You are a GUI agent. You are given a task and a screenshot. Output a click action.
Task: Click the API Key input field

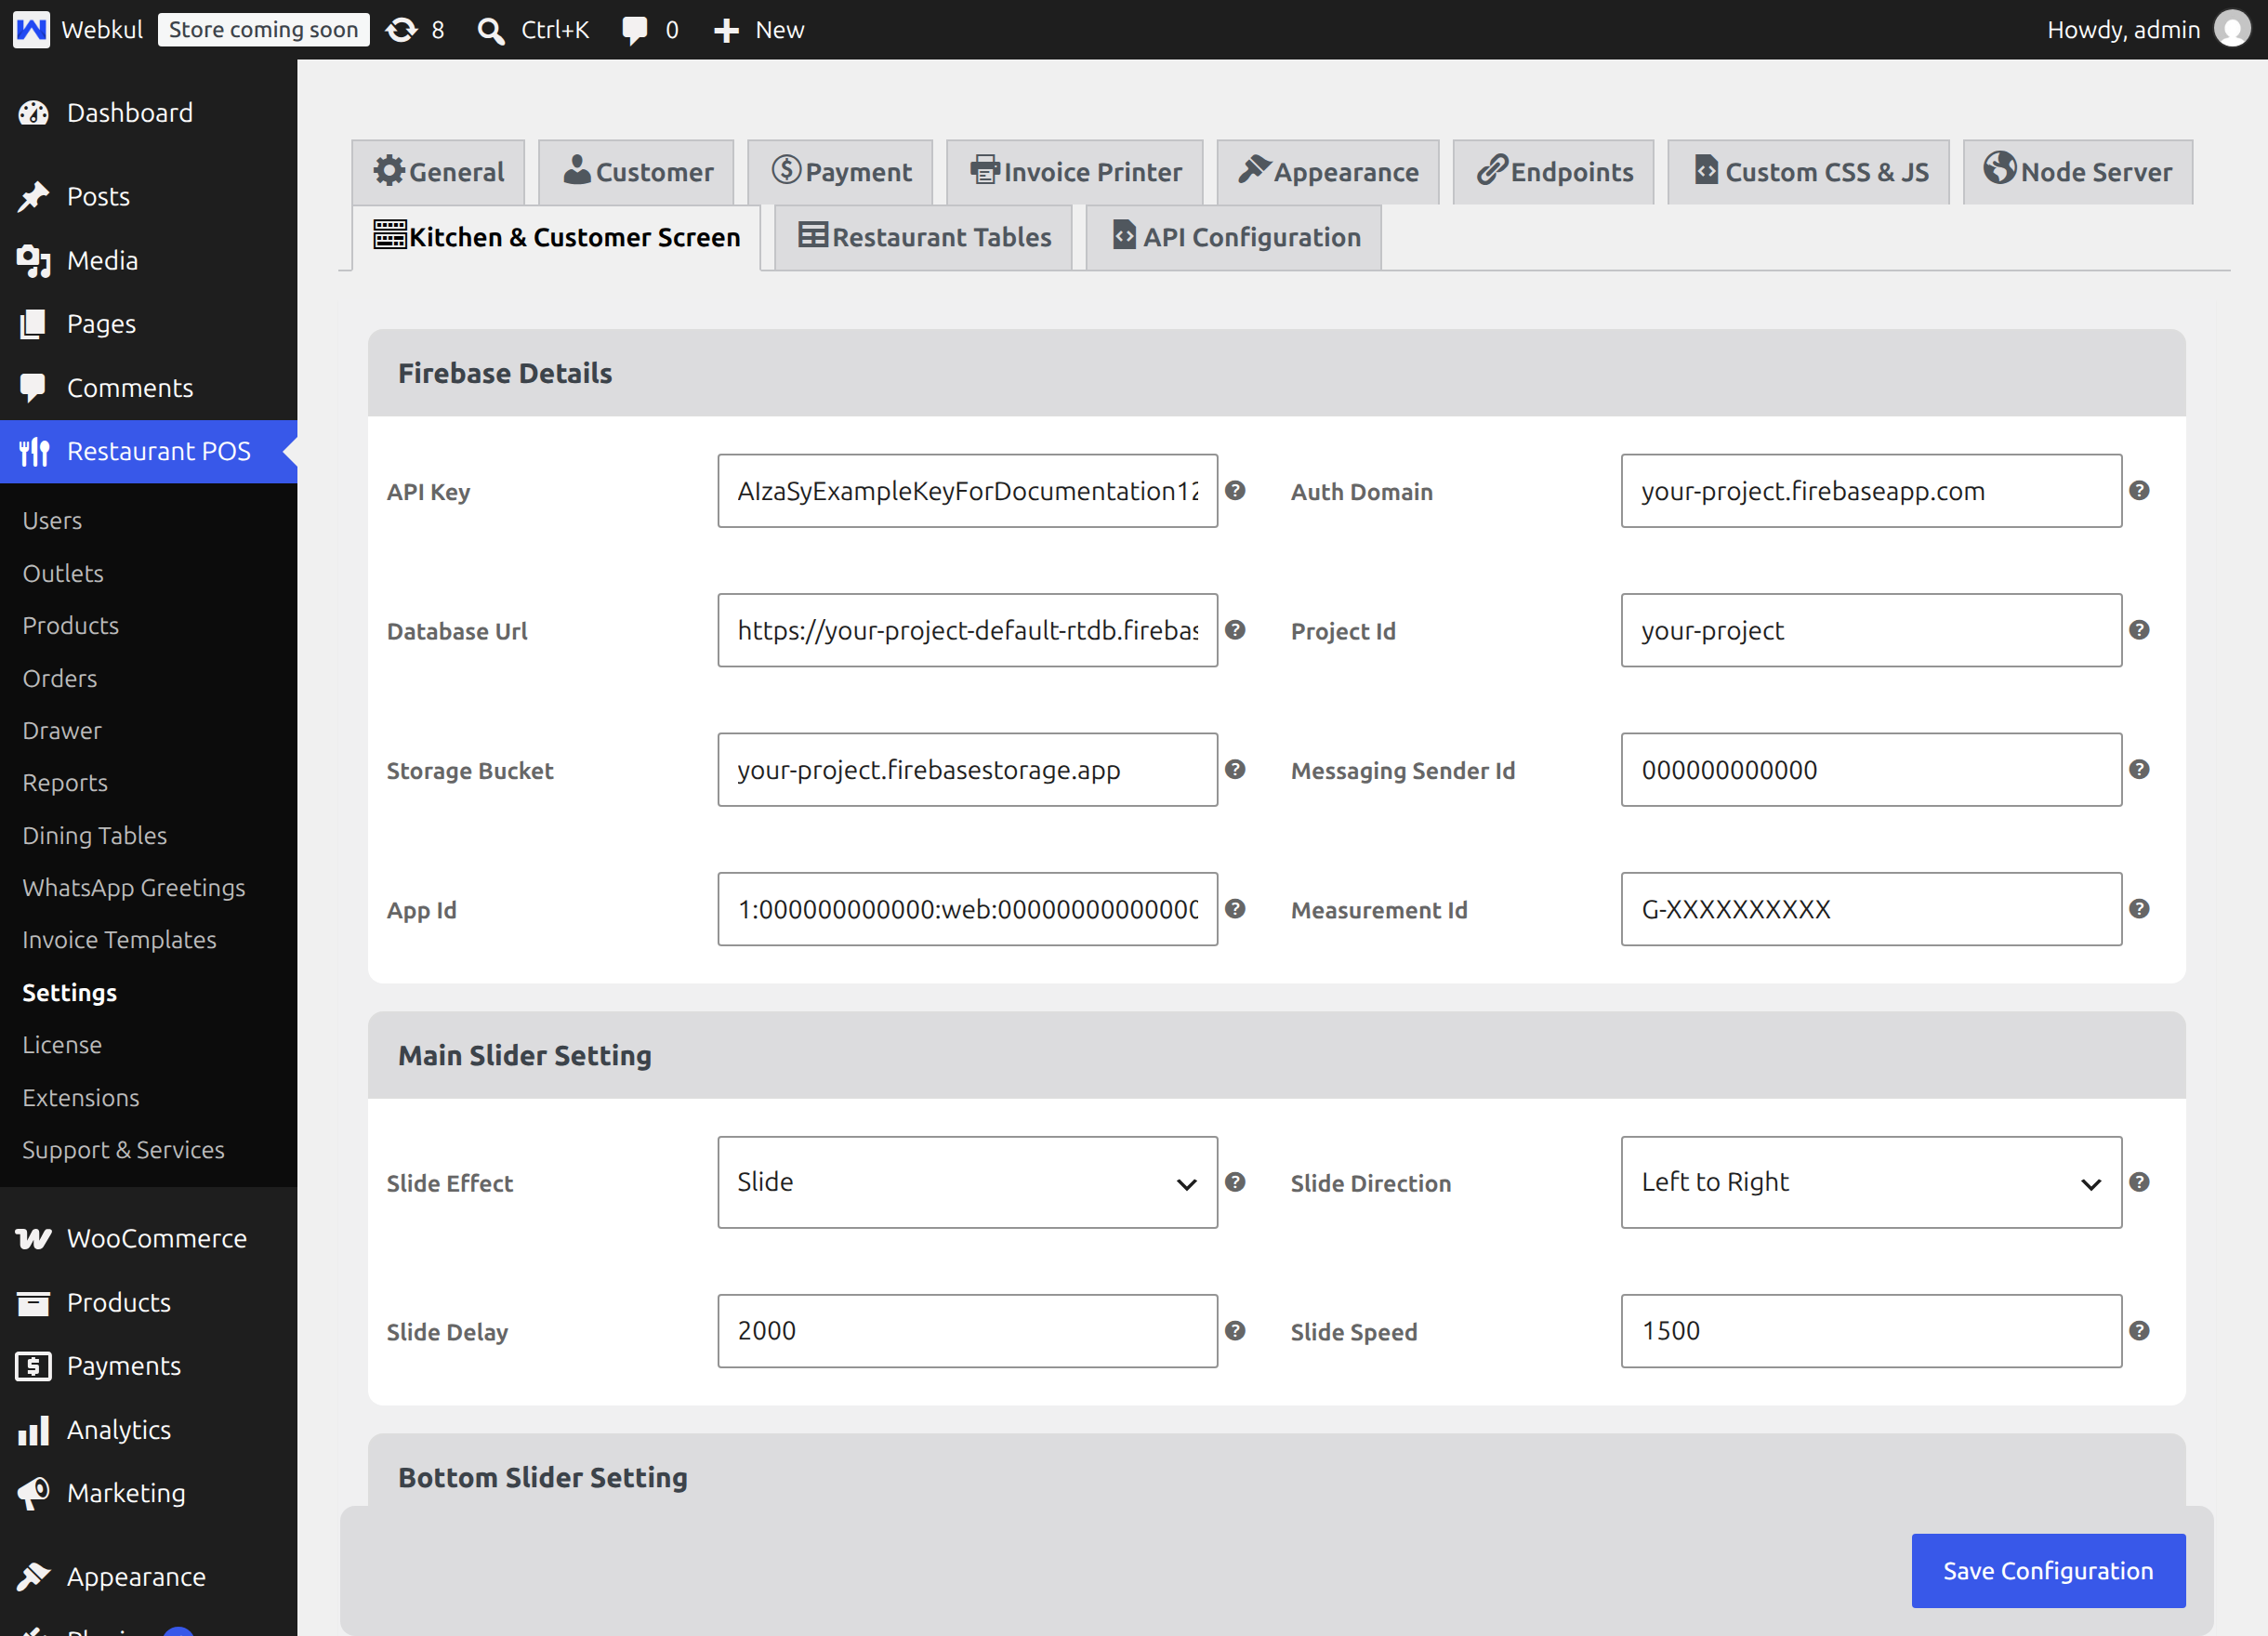tap(967, 491)
